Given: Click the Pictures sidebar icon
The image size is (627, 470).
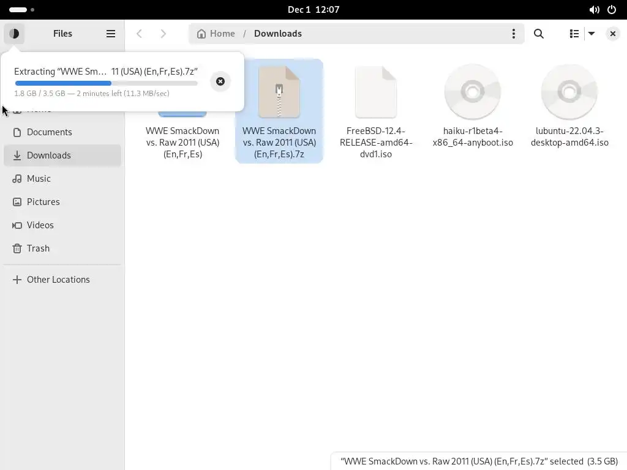Looking at the screenshot, I should (17, 202).
